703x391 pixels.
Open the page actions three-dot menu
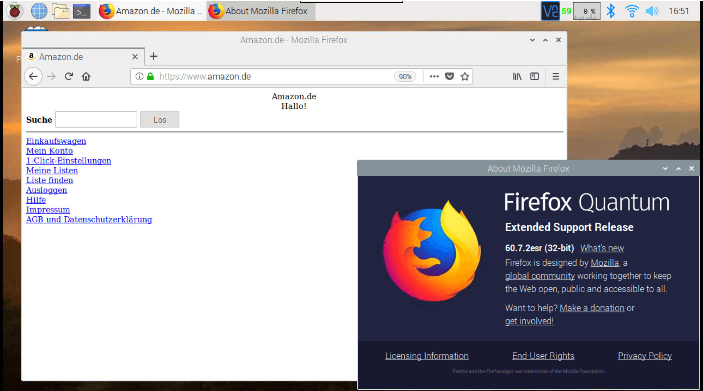[x=434, y=76]
